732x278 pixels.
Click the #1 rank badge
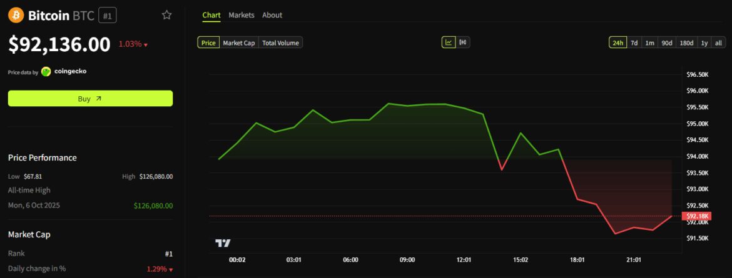(x=108, y=16)
